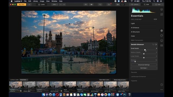
Task: Click the share export icon
Action: click(x=109, y=5)
